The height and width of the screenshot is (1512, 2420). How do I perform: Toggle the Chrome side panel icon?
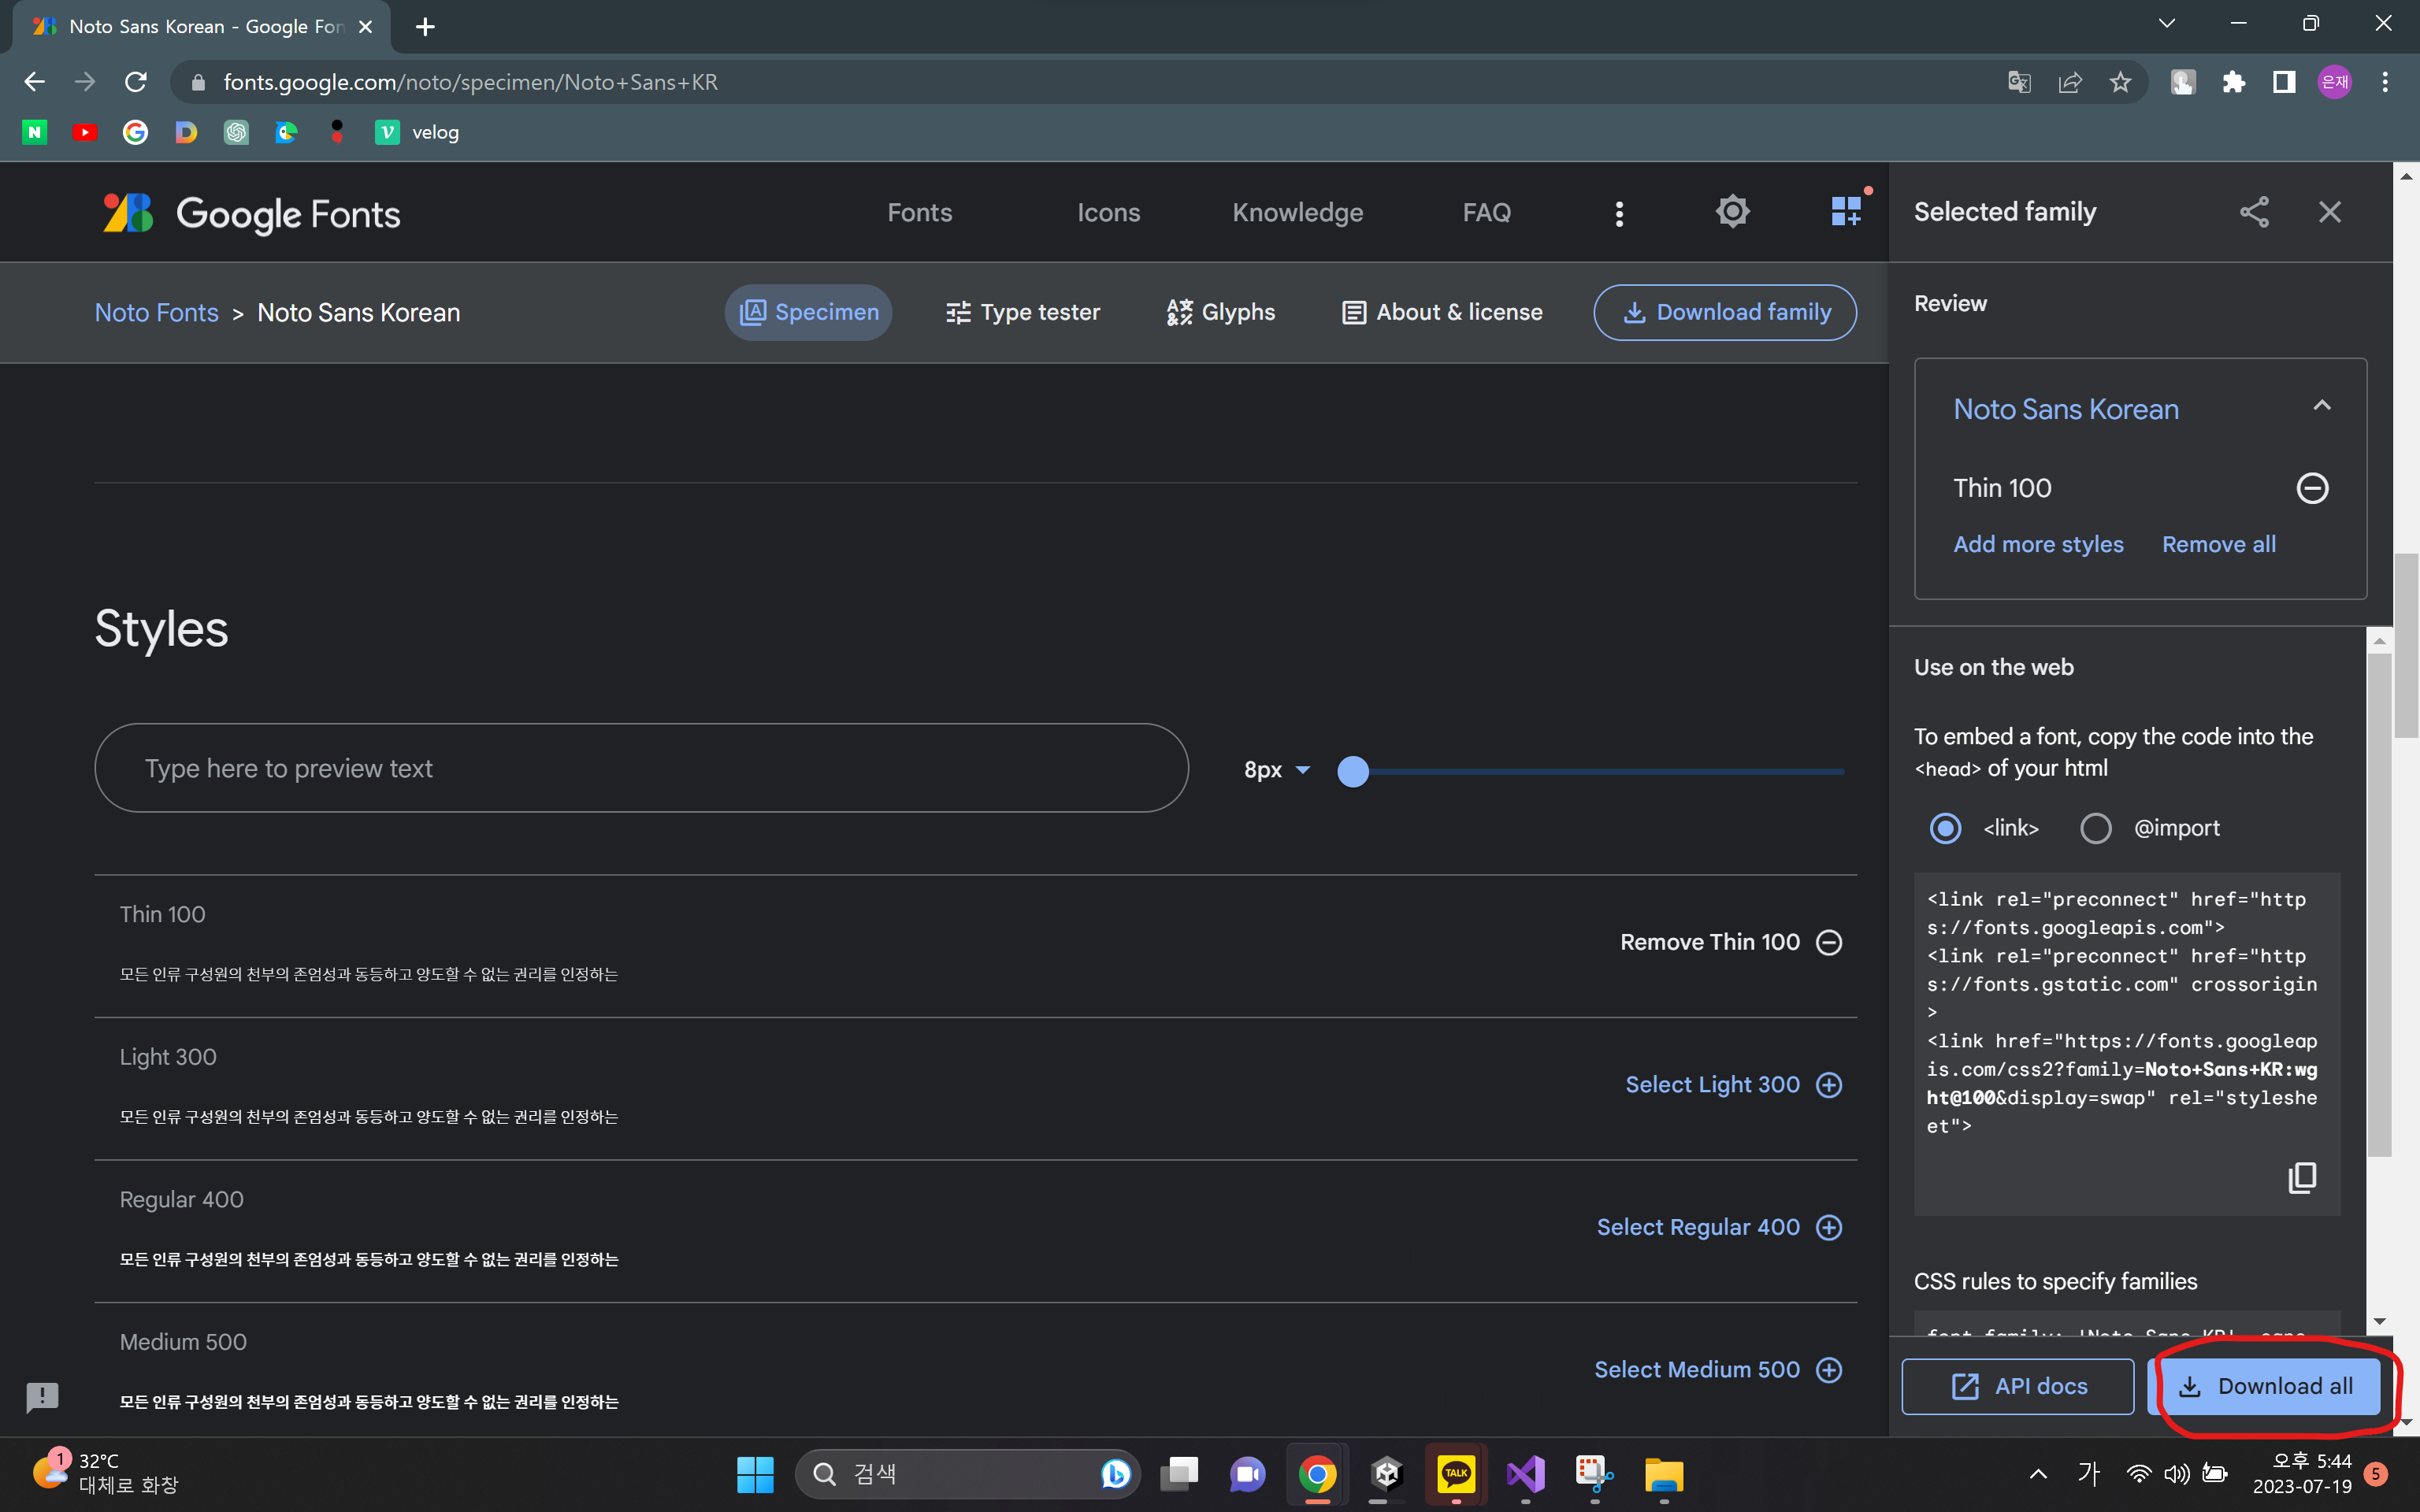[2284, 82]
